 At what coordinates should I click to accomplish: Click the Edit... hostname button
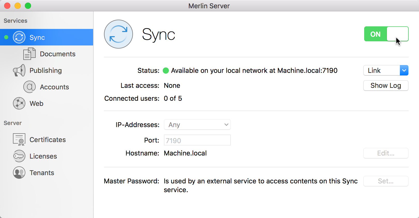click(386, 153)
